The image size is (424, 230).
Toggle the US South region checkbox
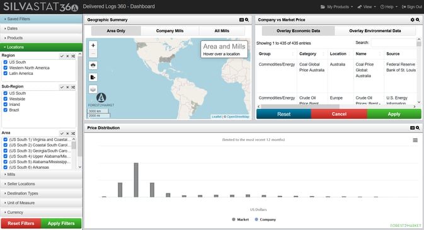pos(6,62)
